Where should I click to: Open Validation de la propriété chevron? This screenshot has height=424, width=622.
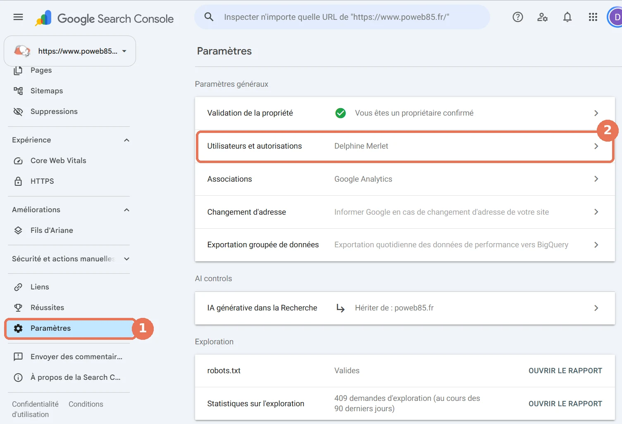[x=596, y=113]
